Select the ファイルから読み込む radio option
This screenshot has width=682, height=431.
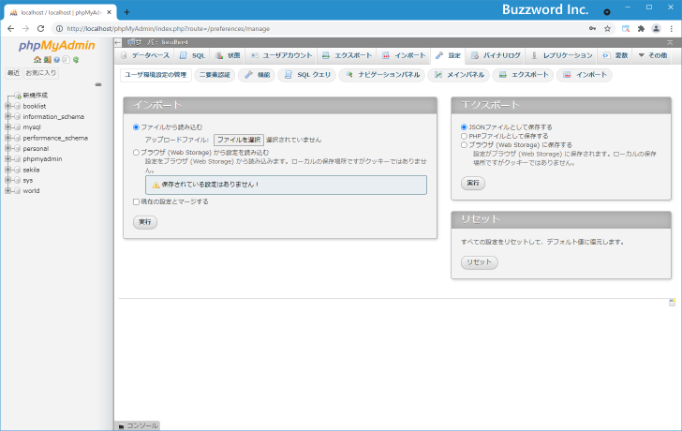pos(136,126)
